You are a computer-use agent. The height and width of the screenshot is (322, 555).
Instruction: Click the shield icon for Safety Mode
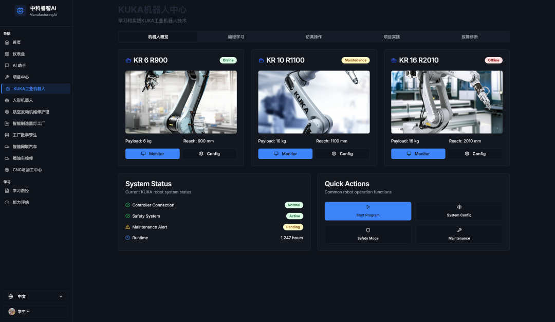[368, 230]
